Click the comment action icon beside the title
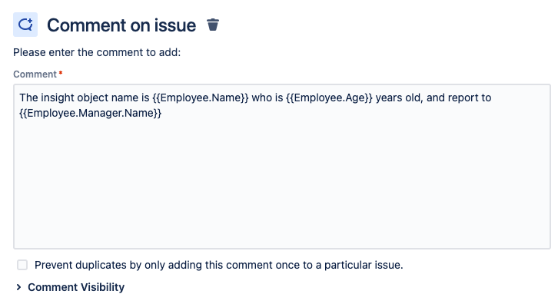The image size is (558, 304). [25, 25]
